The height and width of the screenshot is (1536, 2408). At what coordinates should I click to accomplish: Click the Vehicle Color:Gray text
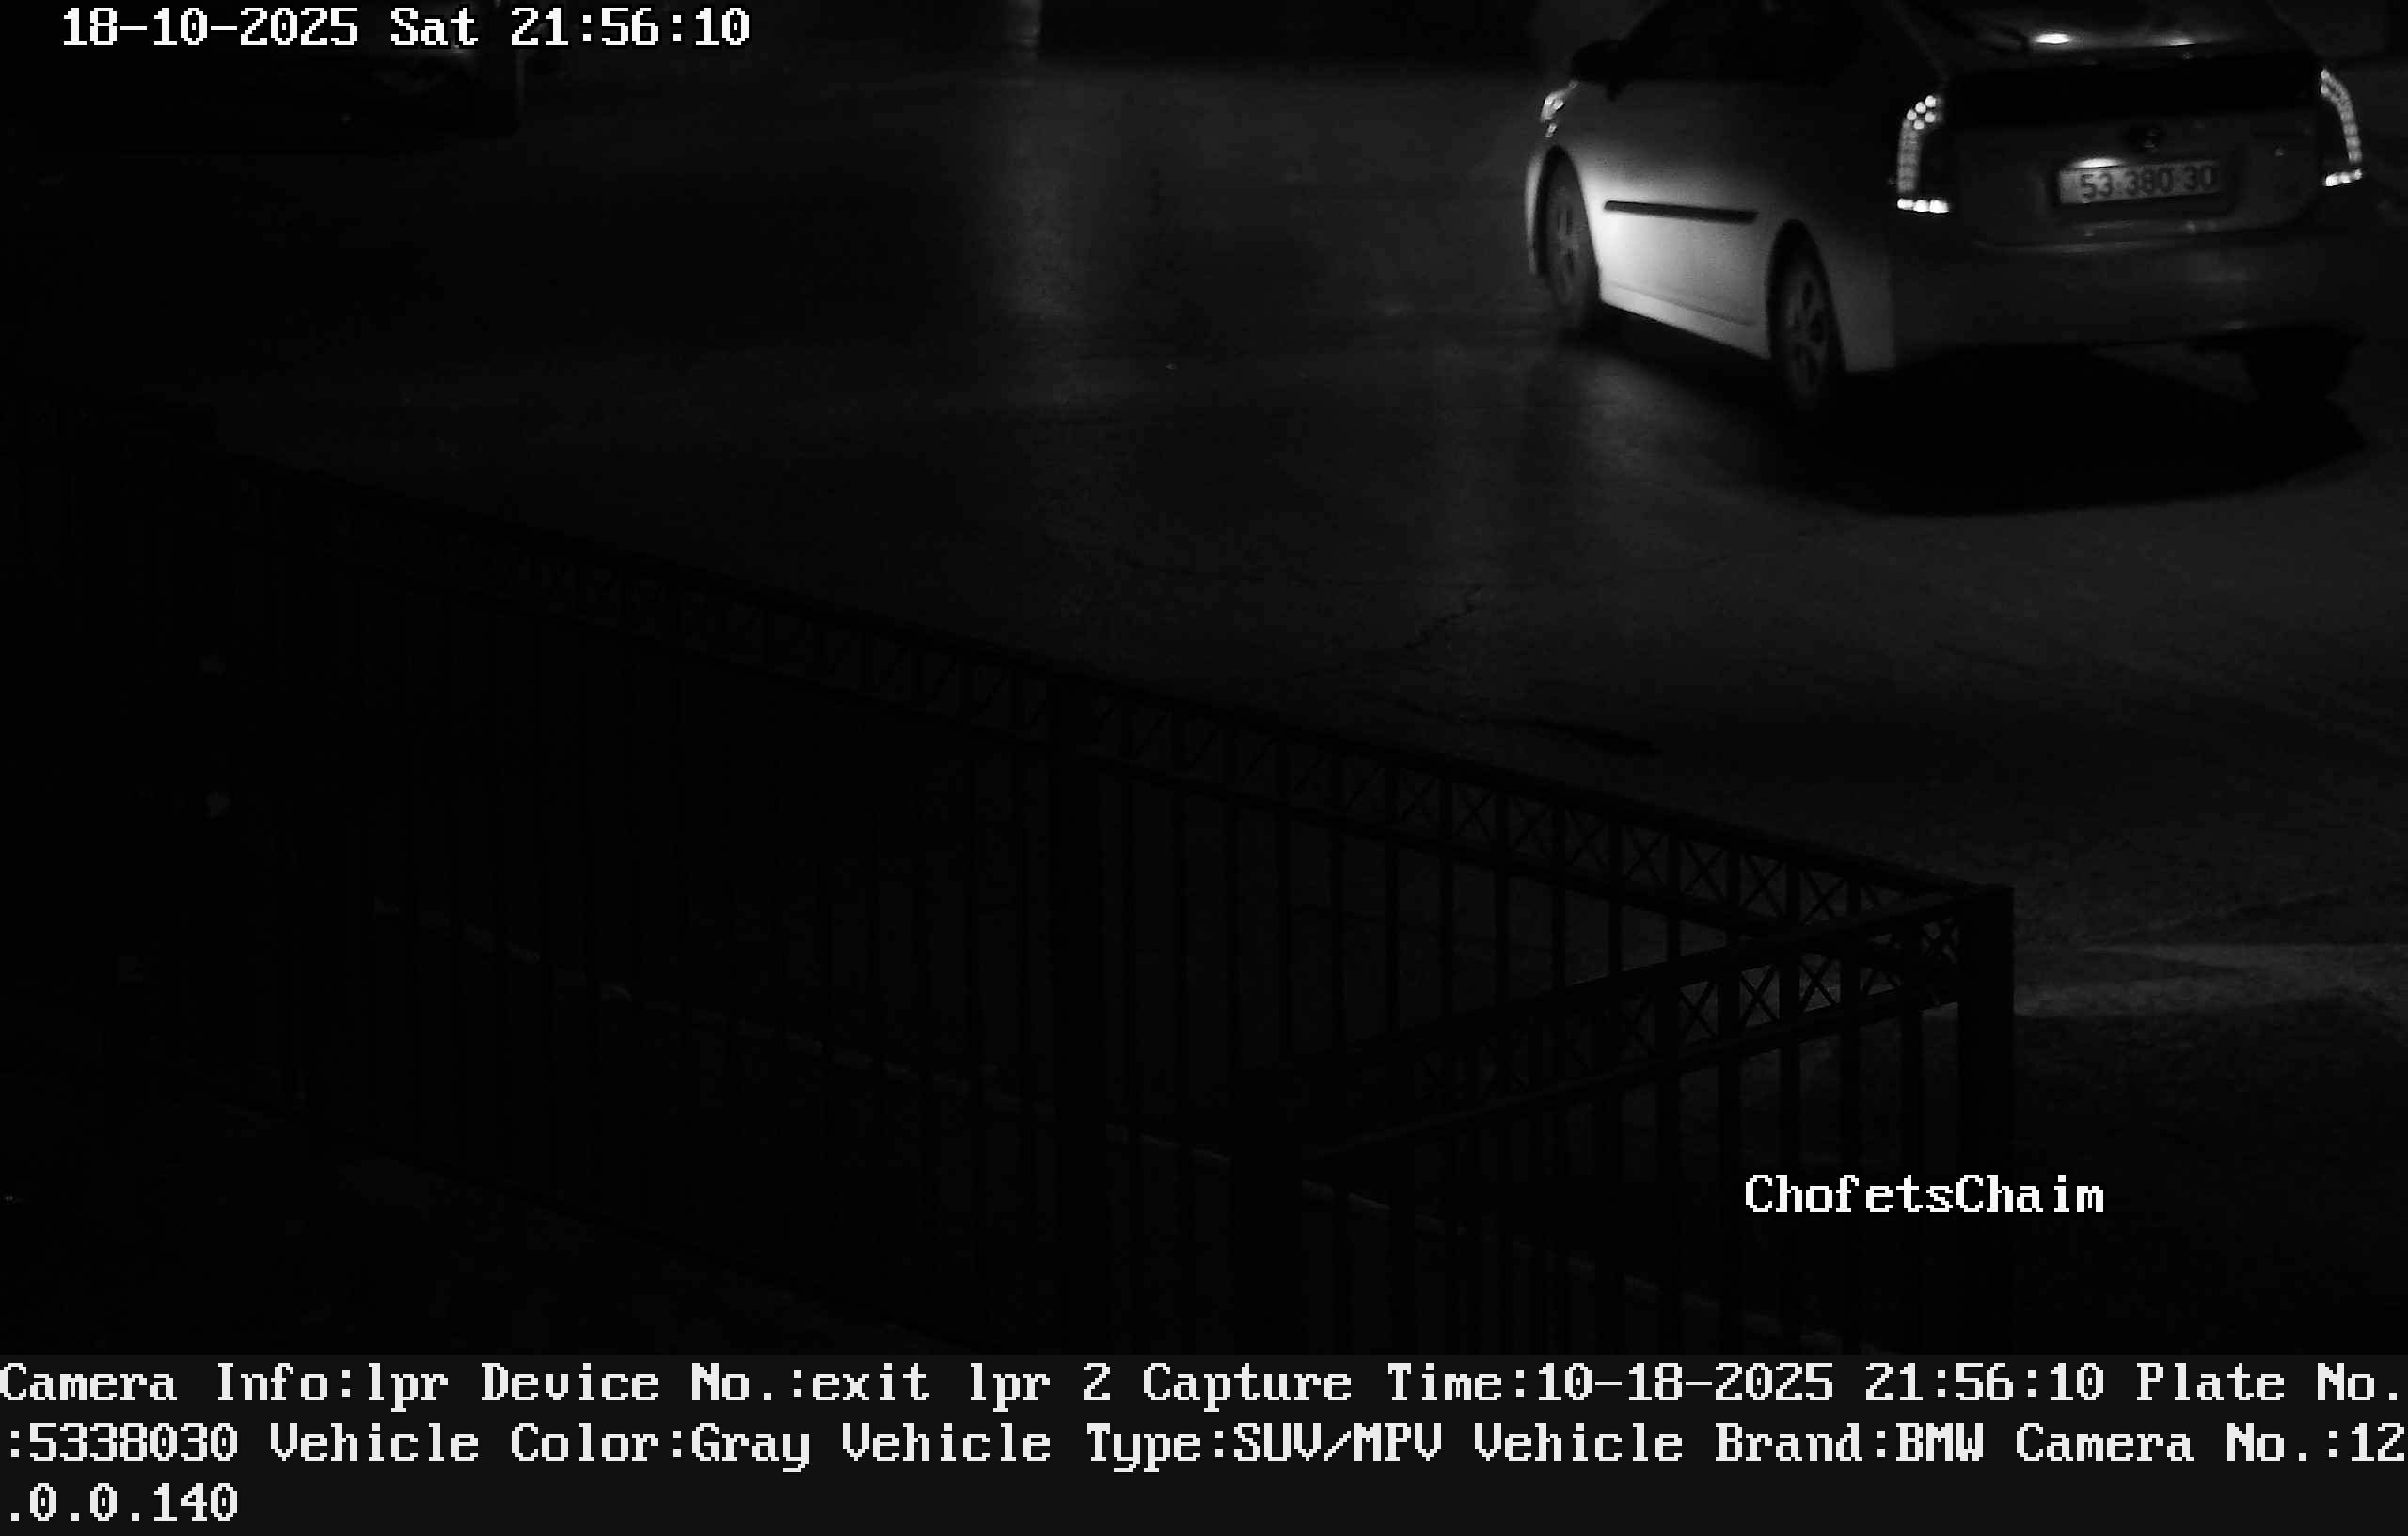[540, 1445]
